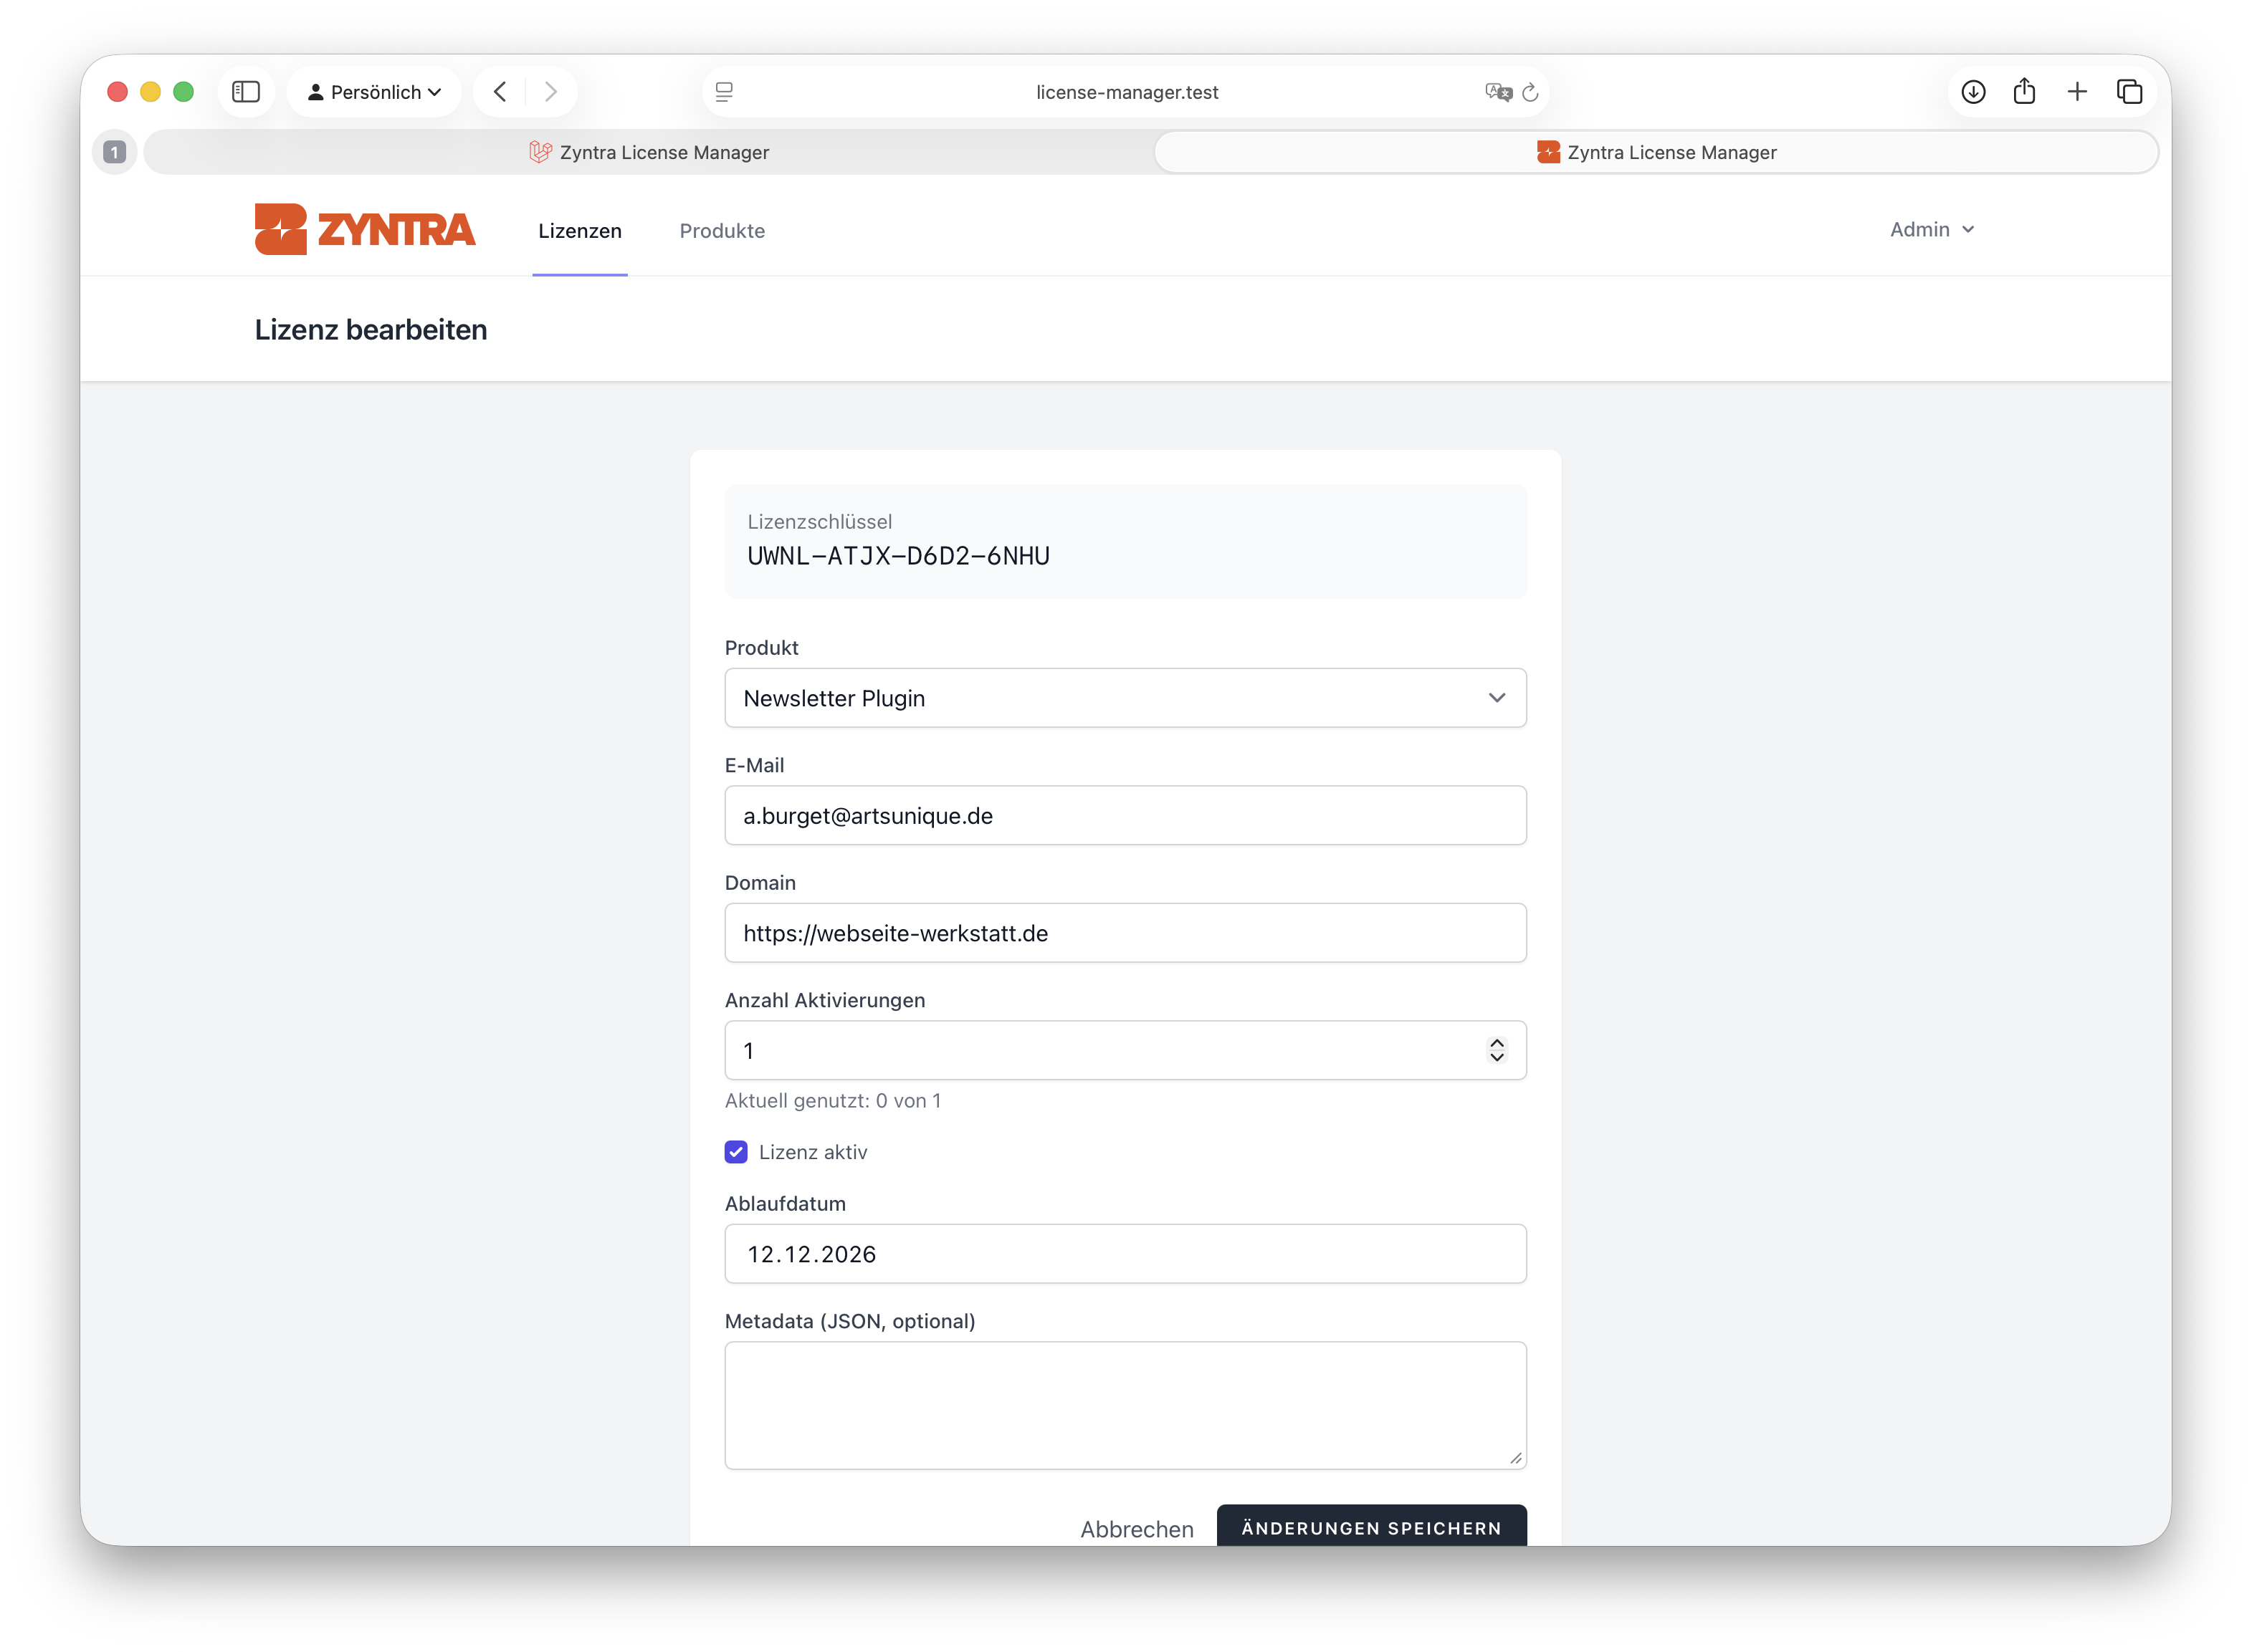Click Änderungen Speichern button
Screen dimensions: 2252x1652
(x=1370, y=1527)
